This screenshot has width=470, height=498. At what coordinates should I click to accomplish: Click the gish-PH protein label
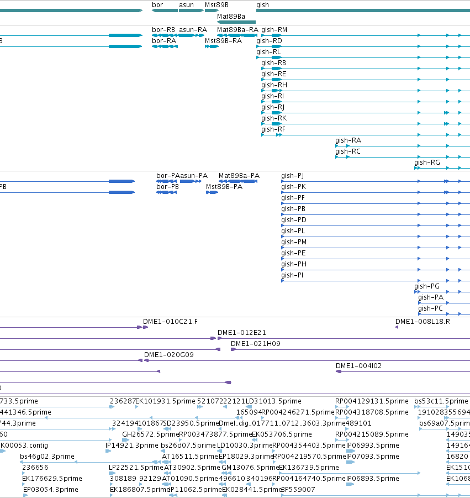coord(294,264)
